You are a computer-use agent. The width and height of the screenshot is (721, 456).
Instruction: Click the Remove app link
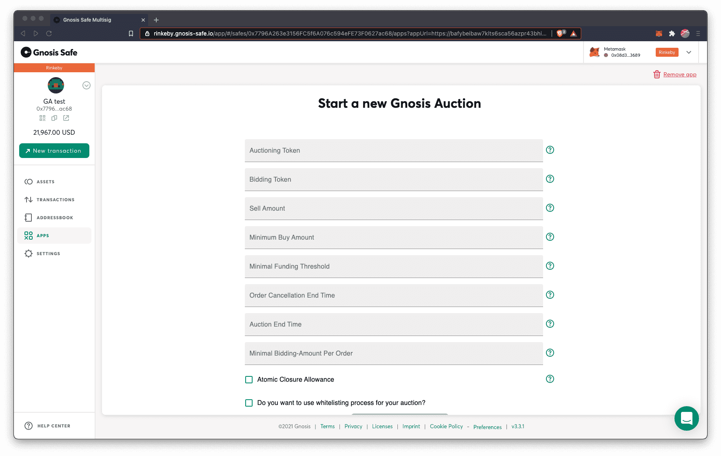click(x=680, y=74)
